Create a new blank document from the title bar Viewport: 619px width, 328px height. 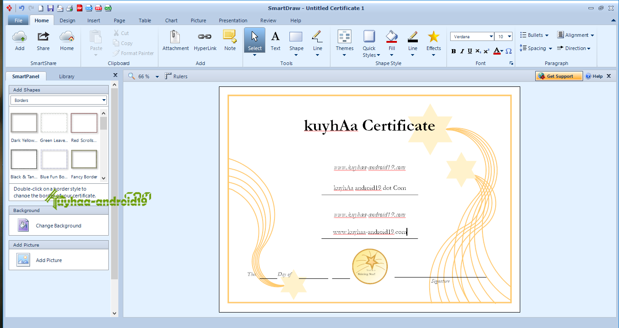[x=41, y=8]
